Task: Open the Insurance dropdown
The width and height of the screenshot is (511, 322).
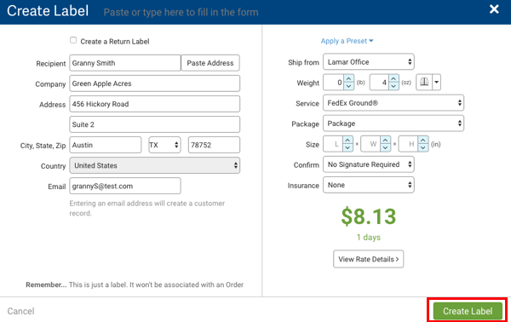Action: click(x=369, y=185)
